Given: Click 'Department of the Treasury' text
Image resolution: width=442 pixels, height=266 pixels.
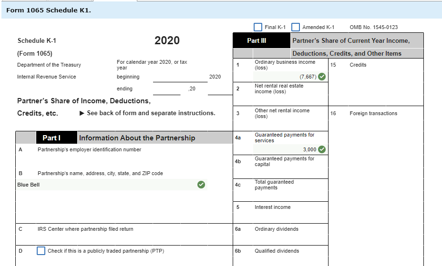Looking at the screenshot, I should tap(49, 65).
